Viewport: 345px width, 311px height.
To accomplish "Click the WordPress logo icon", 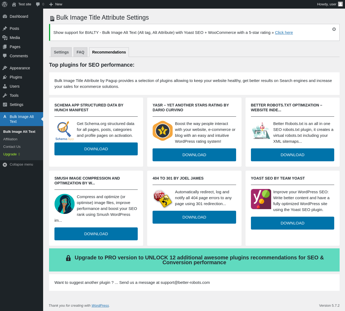I will coord(5,4).
